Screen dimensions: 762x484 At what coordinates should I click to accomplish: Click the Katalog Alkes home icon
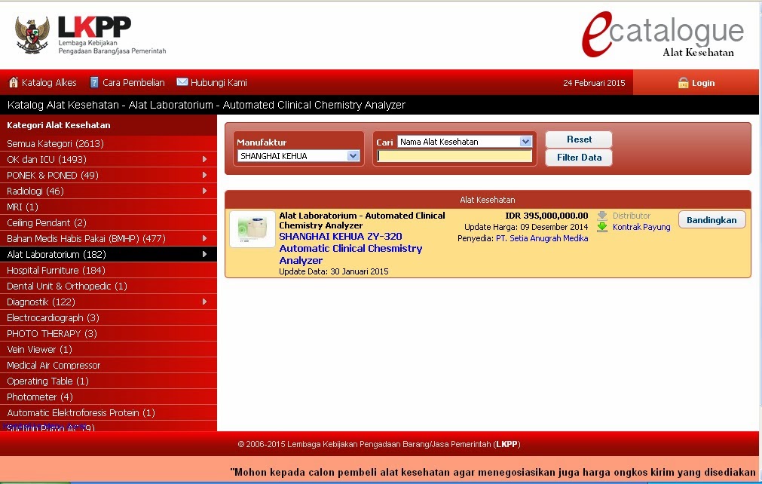coord(14,83)
